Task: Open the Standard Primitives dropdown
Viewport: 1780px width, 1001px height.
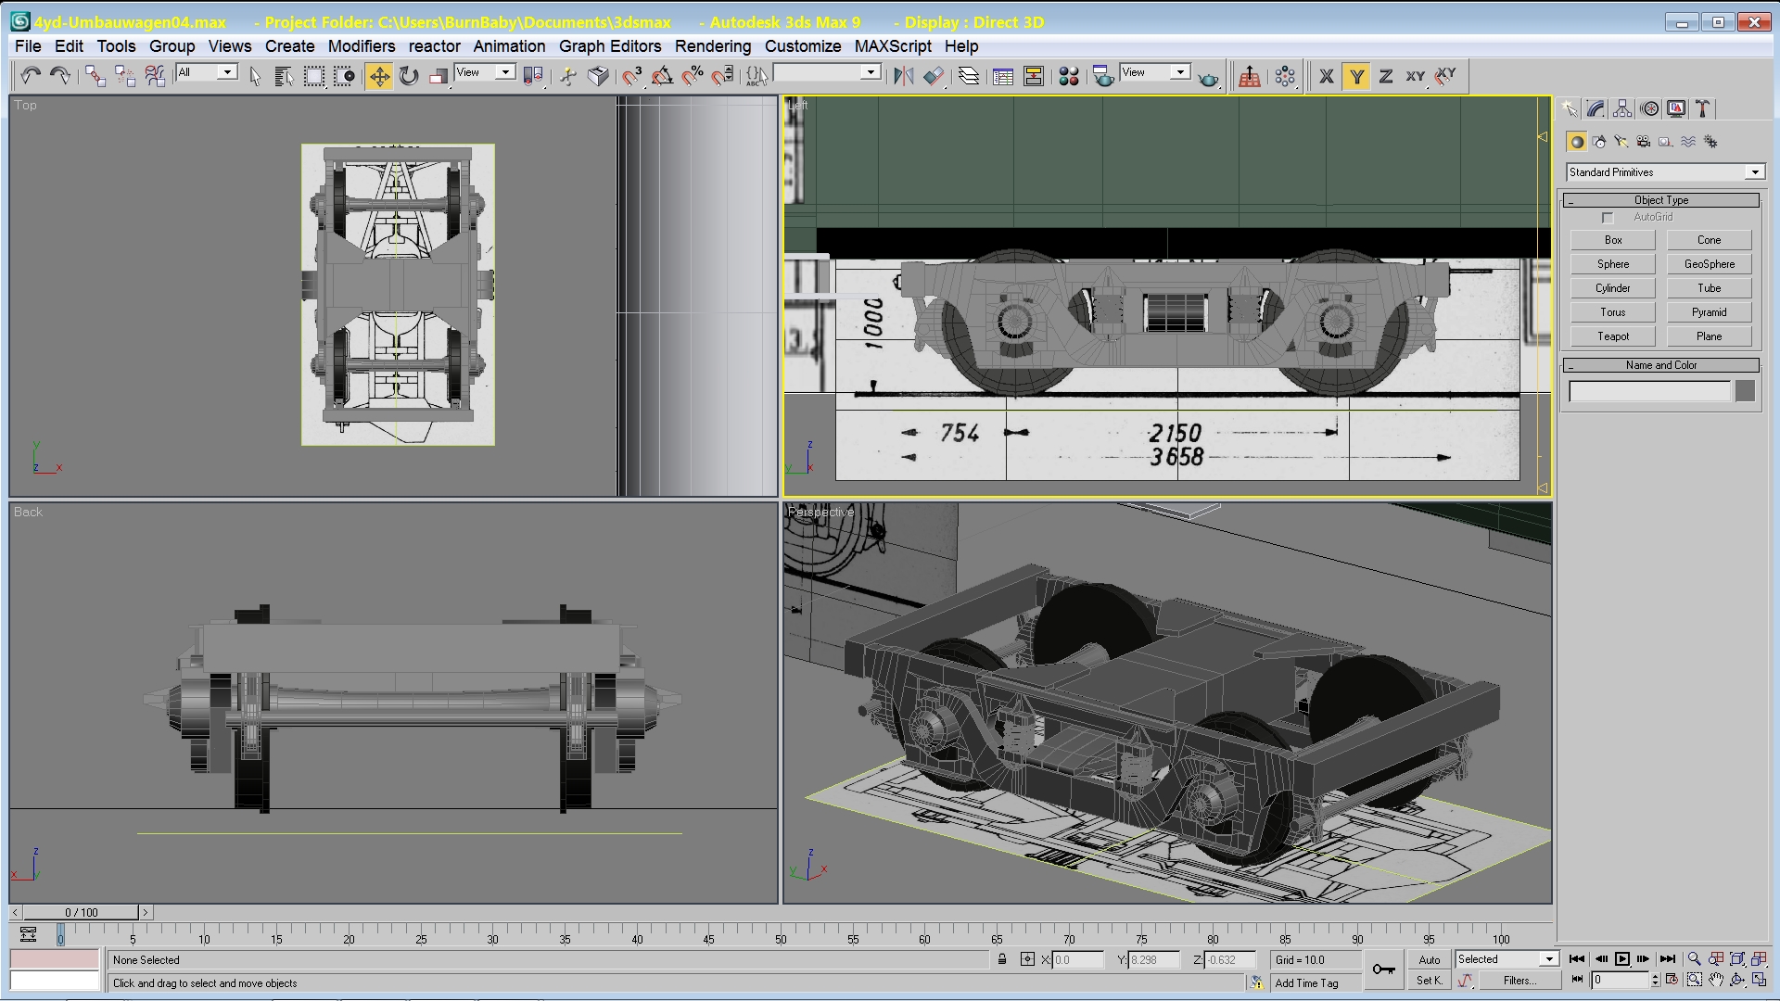Action: click(1754, 172)
